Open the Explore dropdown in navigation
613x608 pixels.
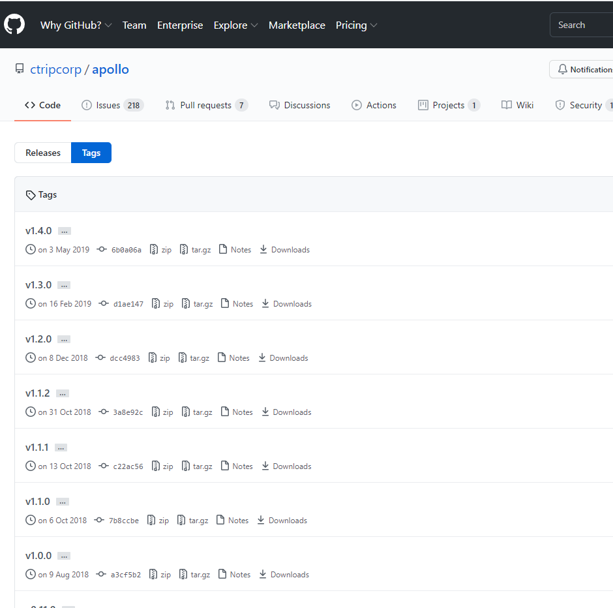235,25
